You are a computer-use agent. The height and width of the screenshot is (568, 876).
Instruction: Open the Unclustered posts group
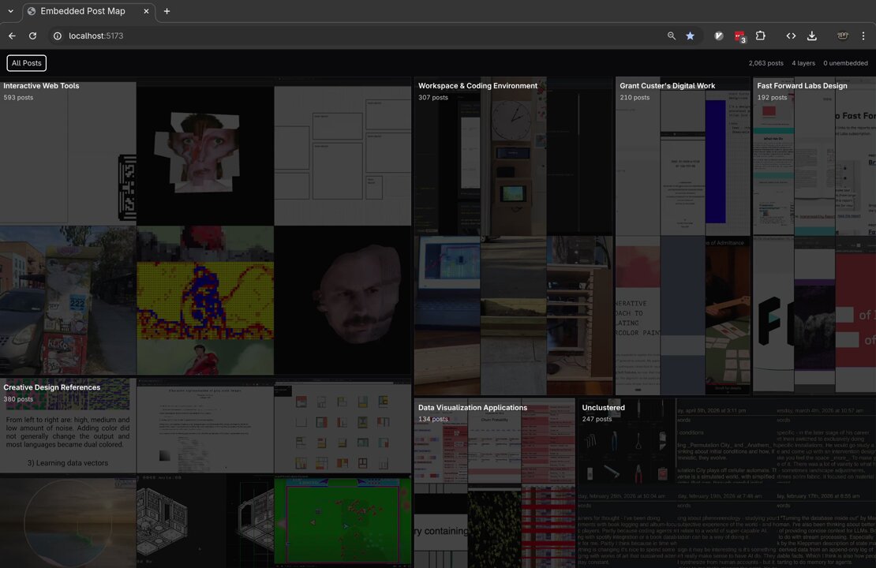click(x=604, y=407)
